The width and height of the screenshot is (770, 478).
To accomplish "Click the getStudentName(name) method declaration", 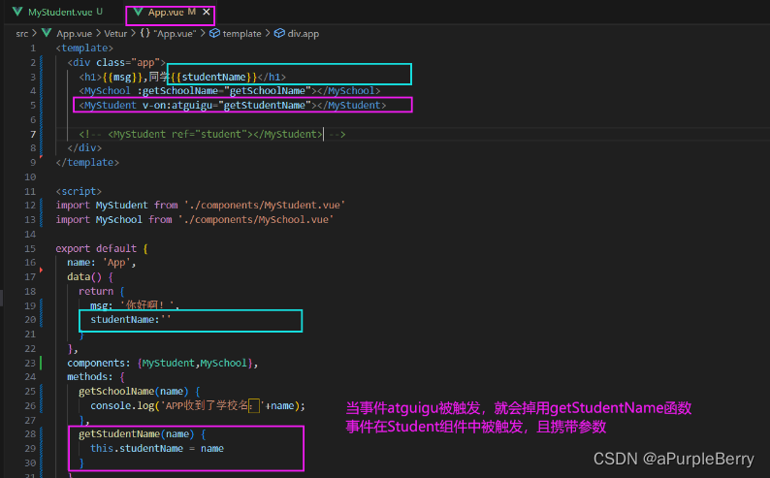I will [x=143, y=434].
